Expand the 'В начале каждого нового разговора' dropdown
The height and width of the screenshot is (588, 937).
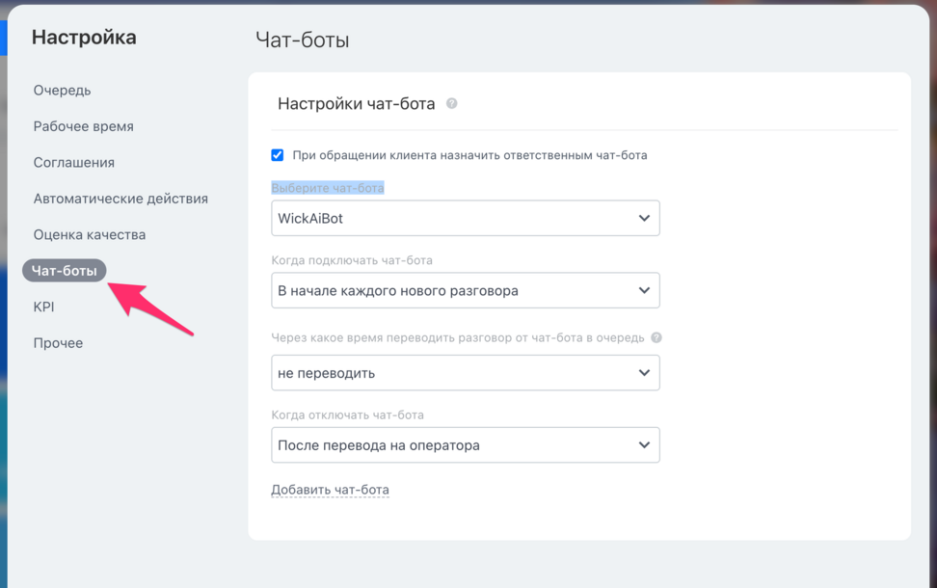466,290
